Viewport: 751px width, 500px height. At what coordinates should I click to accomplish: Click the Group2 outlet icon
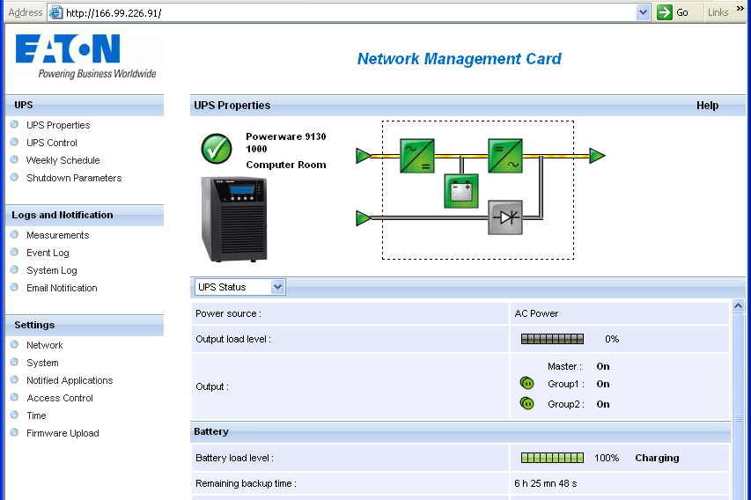[526, 403]
